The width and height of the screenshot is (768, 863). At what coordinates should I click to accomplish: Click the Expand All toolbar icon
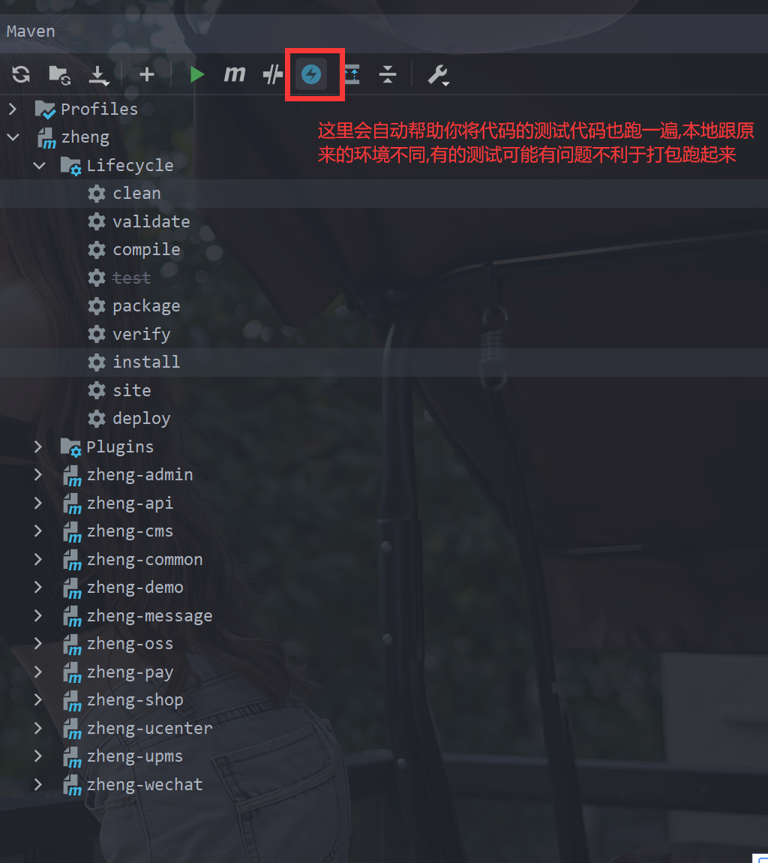pos(352,74)
